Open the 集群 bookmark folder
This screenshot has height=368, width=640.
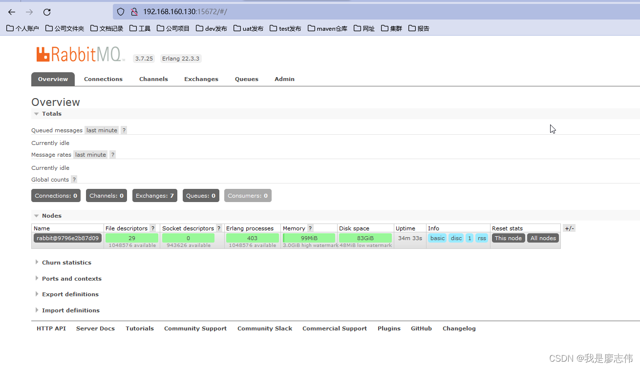coord(391,28)
